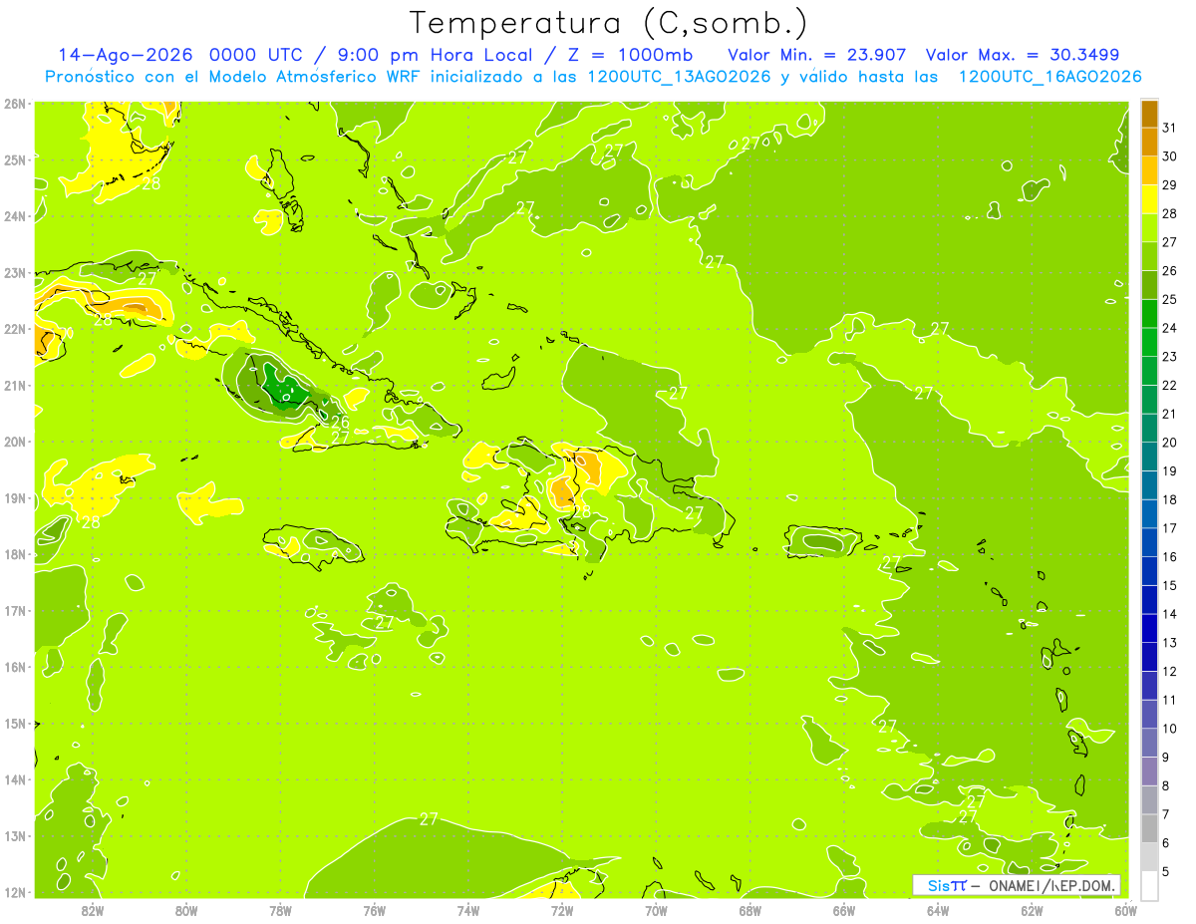Select the '78W' longitude axis label
1196x924 pixels.
(x=280, y=910)
